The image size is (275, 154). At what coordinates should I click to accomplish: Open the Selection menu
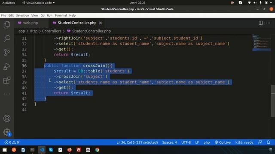pos(22,15)
